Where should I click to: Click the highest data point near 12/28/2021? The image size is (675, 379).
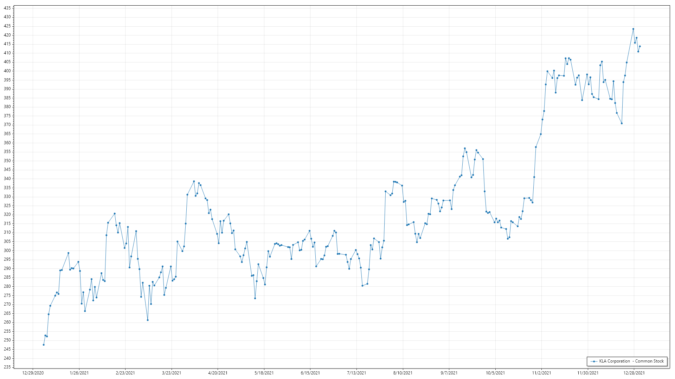[633, 29]
